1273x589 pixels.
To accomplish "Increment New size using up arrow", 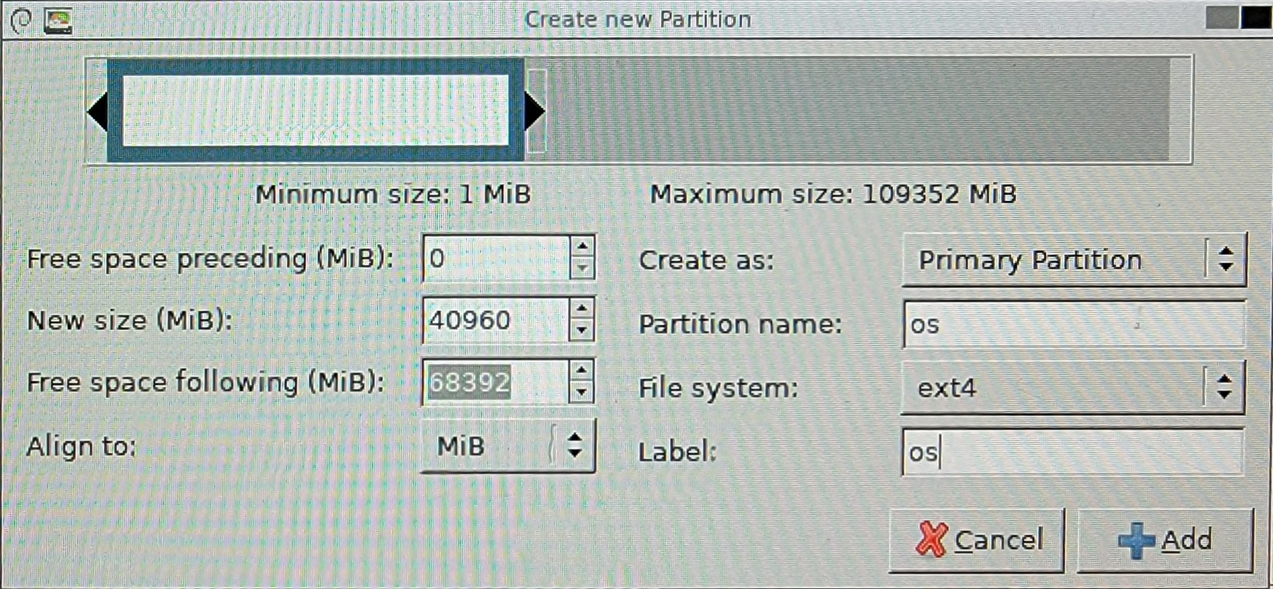I will coord(581,308).
